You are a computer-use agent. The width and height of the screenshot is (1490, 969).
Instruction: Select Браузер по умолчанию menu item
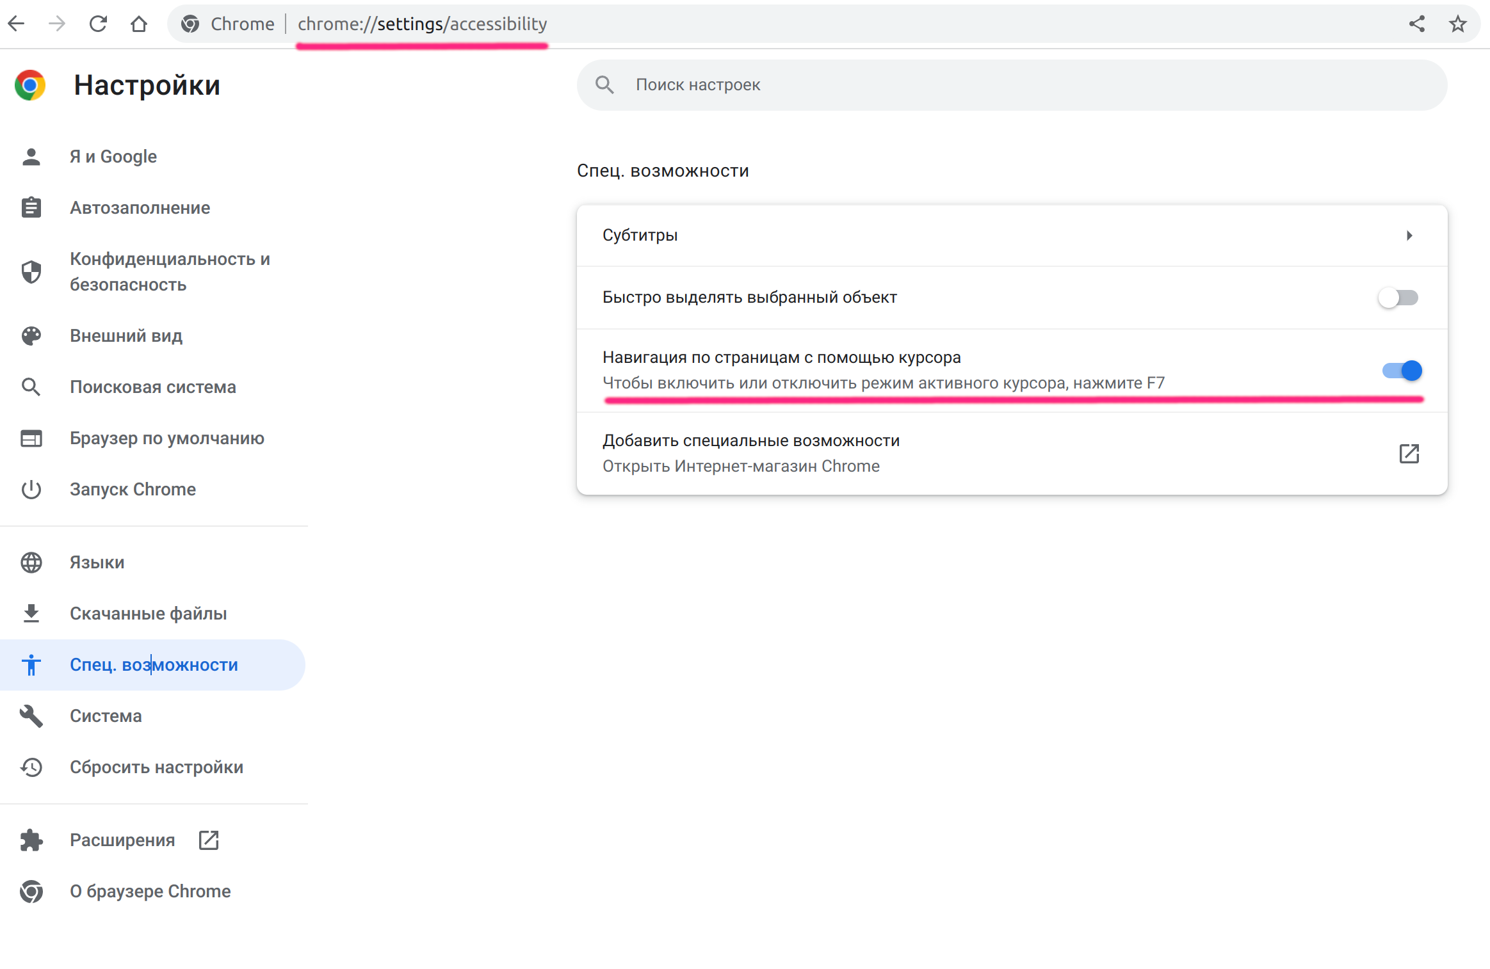(168, 437)
